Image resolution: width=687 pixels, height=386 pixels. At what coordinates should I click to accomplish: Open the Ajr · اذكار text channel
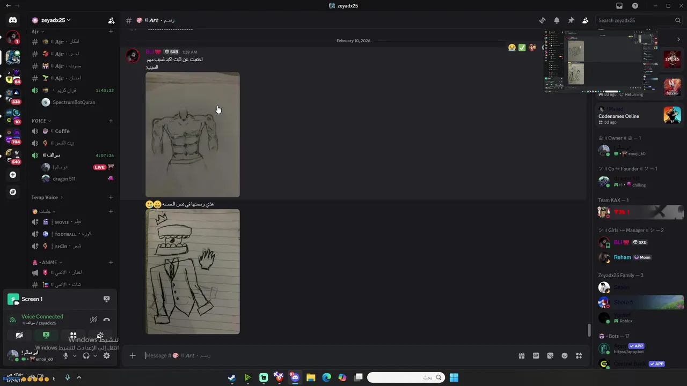(72, 42)
